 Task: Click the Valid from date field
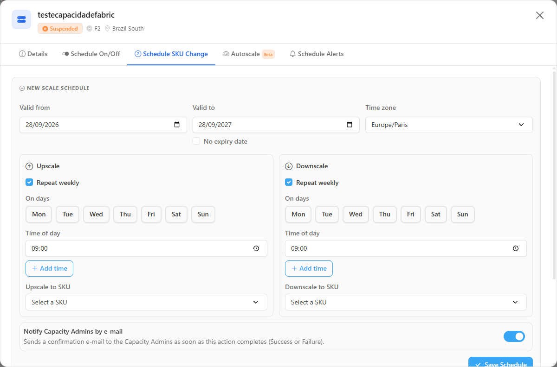click(x=103, y=125)
